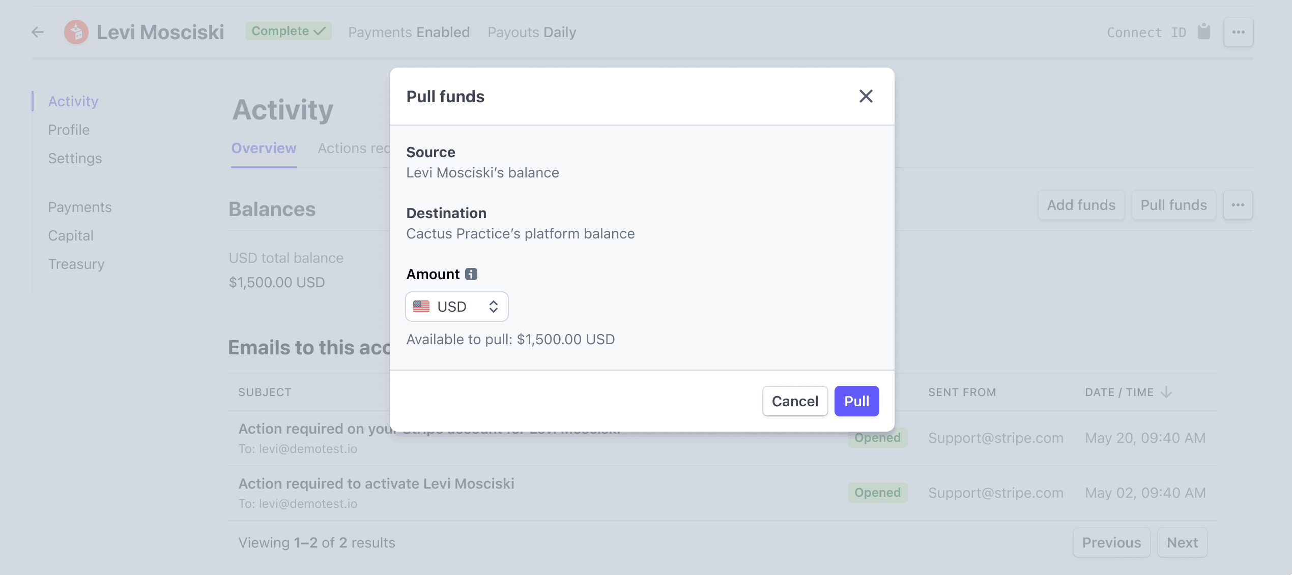Click the info icon next to Amount
The height and width of the screenshot is (575, 1292).
[471, 274]
